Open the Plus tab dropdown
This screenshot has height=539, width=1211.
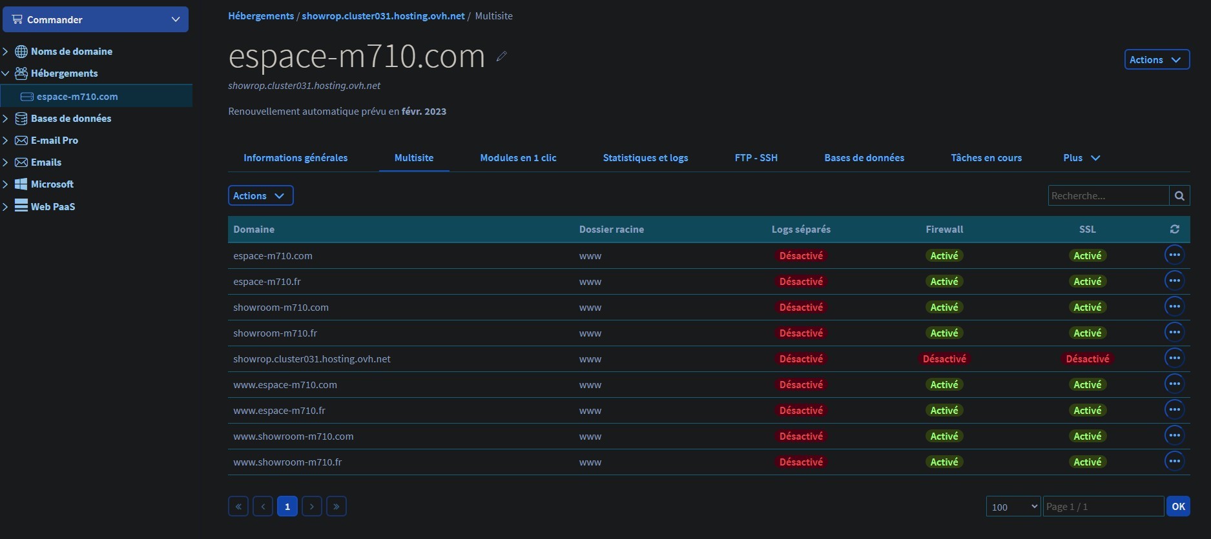pyautogui.click(x=1082, y=157)
